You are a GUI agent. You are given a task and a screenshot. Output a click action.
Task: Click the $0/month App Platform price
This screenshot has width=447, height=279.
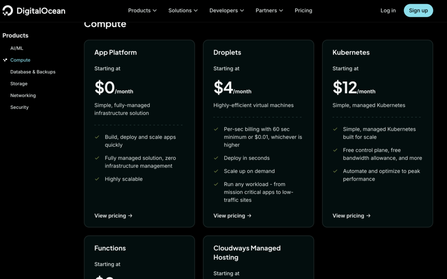(x=114, y=88)
